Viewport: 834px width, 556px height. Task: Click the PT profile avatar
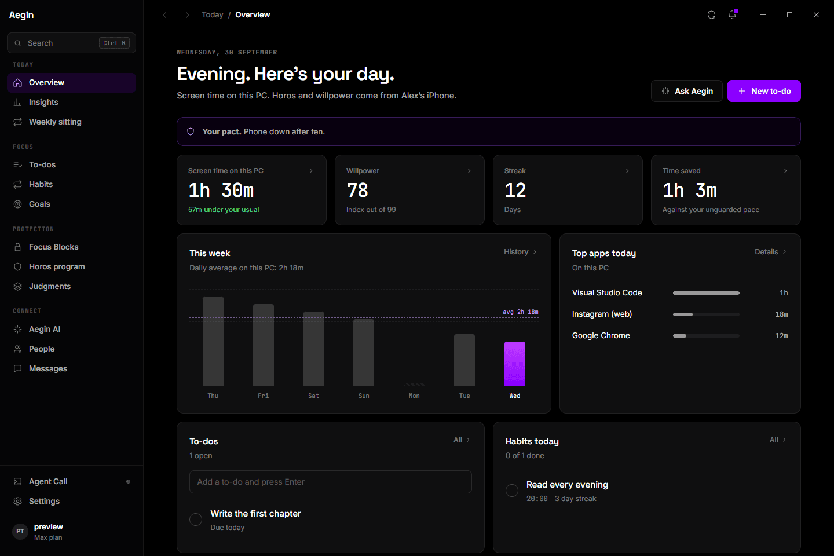pos(20,532)
